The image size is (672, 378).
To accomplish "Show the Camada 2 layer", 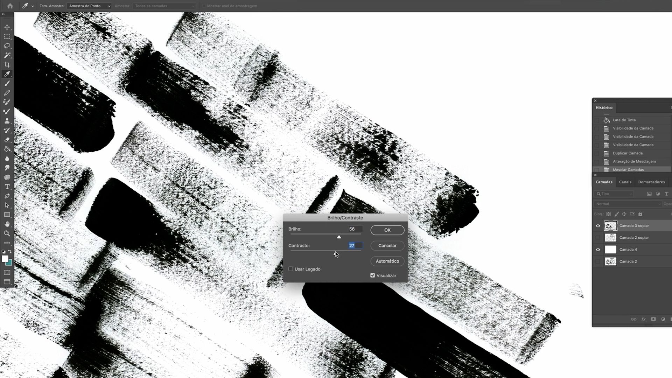I will click(598, 261).
